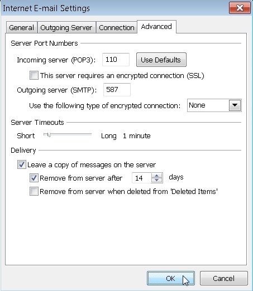Click the Outgoing server SMTP port field
253x291 pixels.
117,90
